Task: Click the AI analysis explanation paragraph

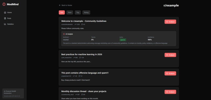Action: click(115, 43)
